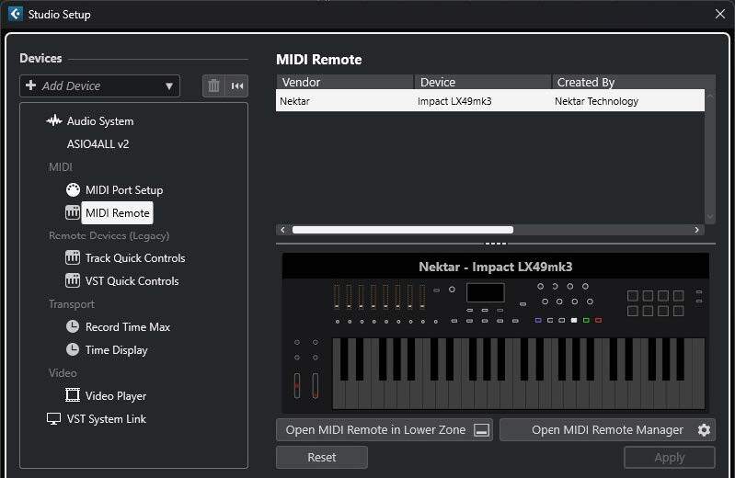Select the Nektar Impact LX49mk3 row

[x=489, y=101]
